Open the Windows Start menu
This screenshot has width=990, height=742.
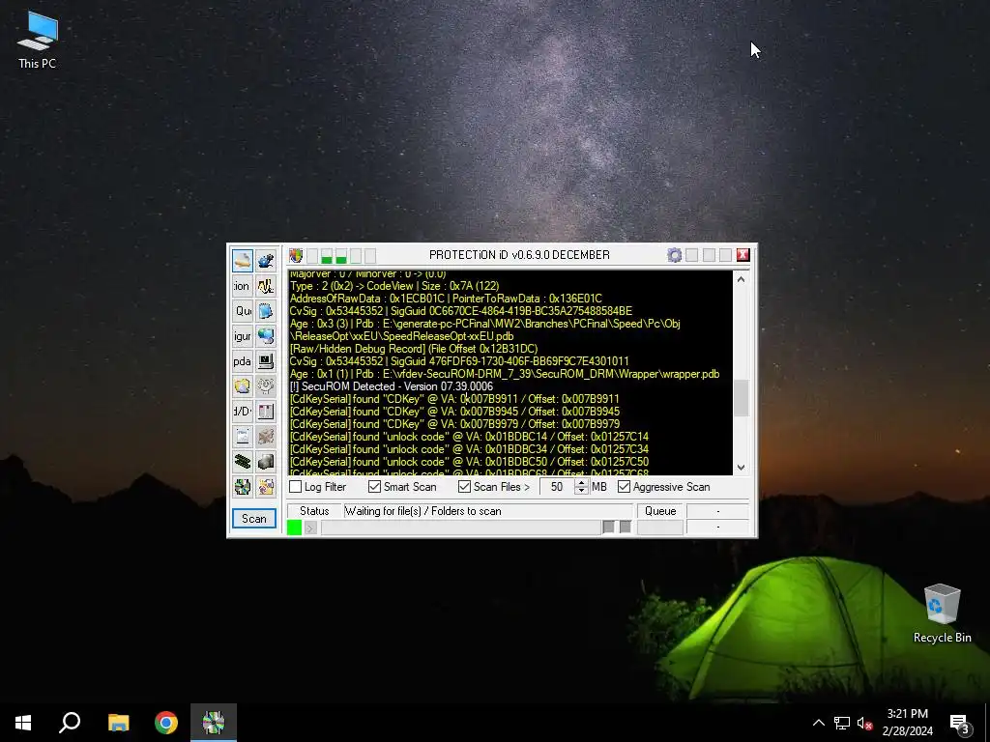(23, 723)
